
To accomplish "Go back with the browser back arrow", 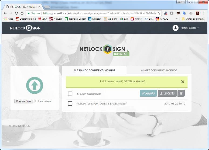I will pos(5,13).
